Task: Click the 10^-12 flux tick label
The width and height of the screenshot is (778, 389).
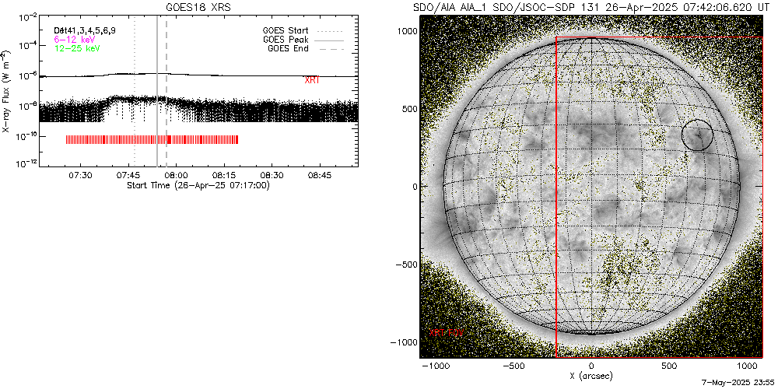Action: coord(26,164)
